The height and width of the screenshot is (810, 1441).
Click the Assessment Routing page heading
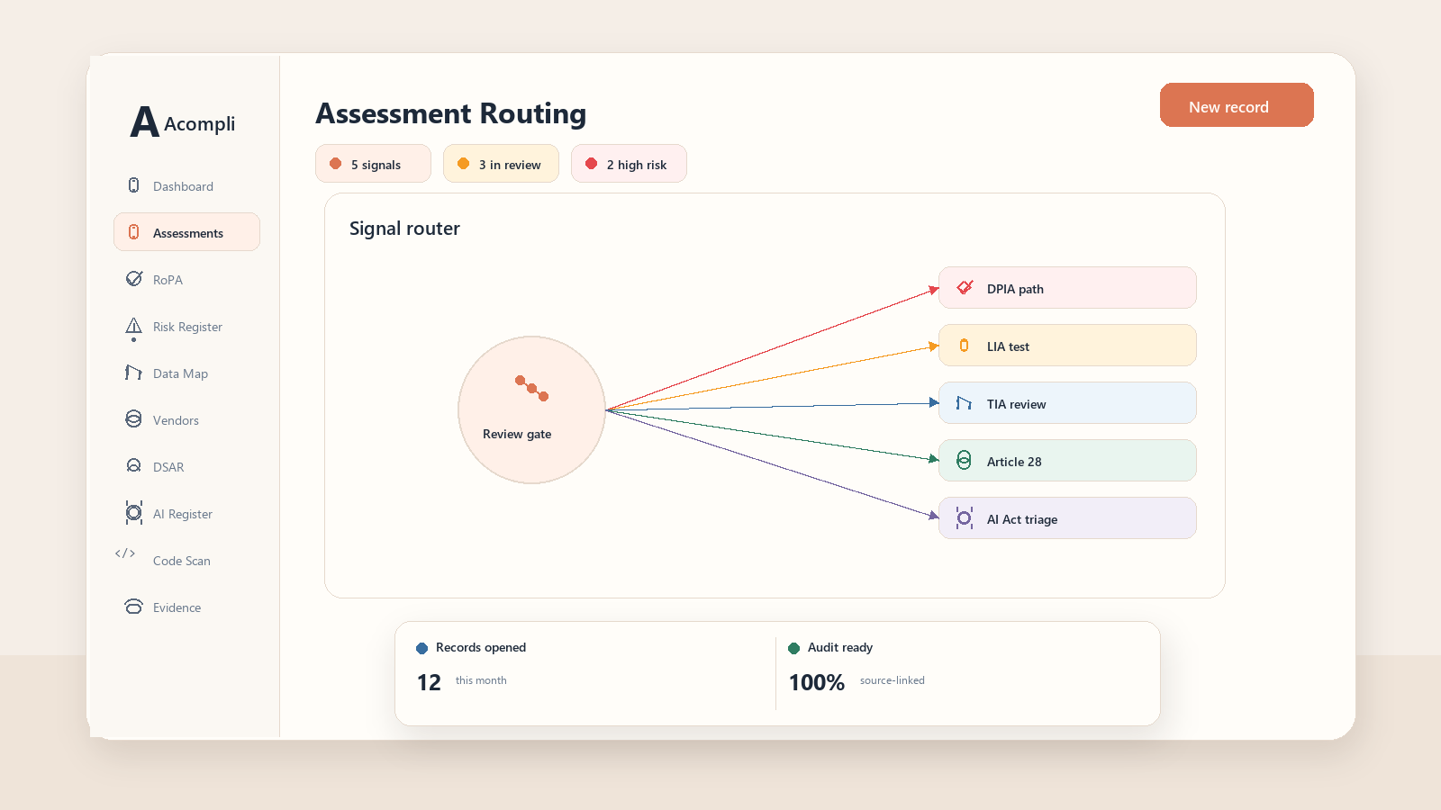450,113
